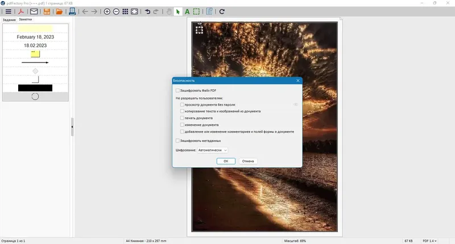
Task: Pick the black rectangle swatch in the notes panel
Action: [x=35, y=88]
